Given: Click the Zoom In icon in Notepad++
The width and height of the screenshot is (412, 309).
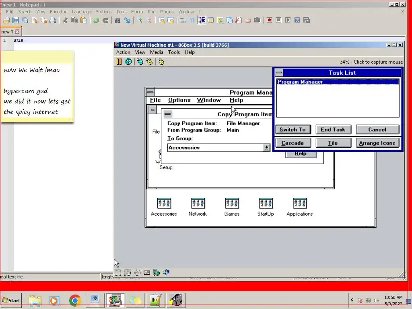Looking at the screenshot, I should 140,20.
